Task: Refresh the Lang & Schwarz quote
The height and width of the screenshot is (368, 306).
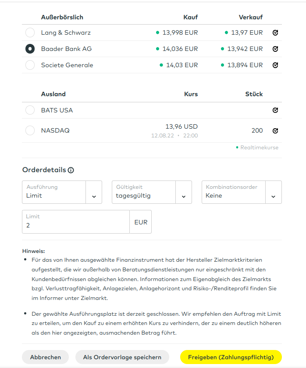Action: coord(275,32)
